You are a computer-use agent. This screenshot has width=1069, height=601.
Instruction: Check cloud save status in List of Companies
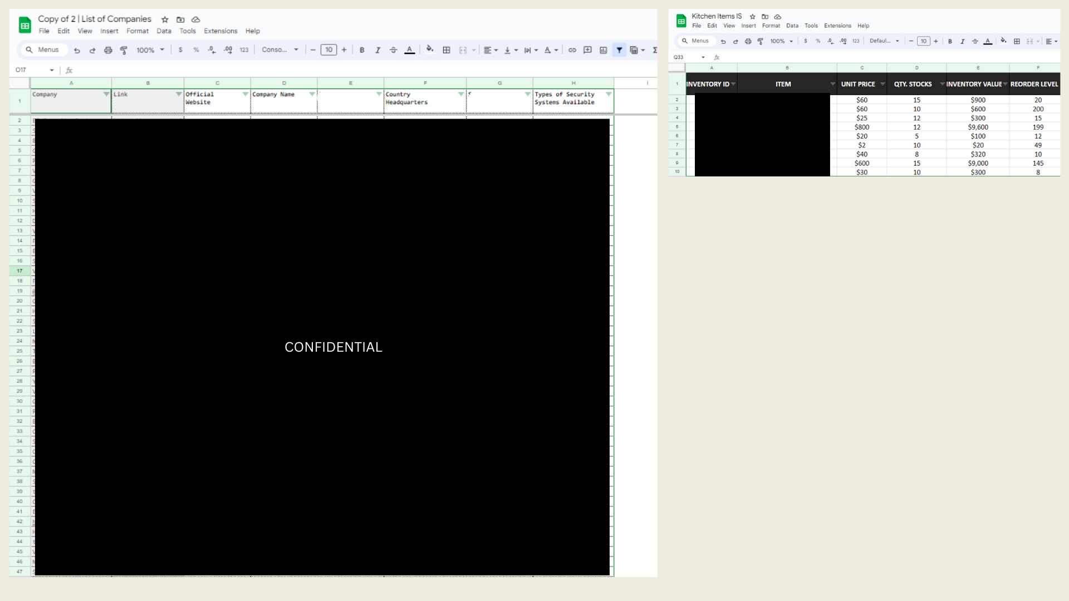[x=195, y=19]
